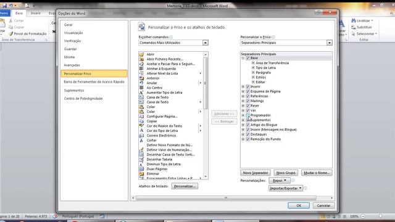Select the Duas Páginas command icon
This screenshot has height=222, width=395.
tap(141, 169)
